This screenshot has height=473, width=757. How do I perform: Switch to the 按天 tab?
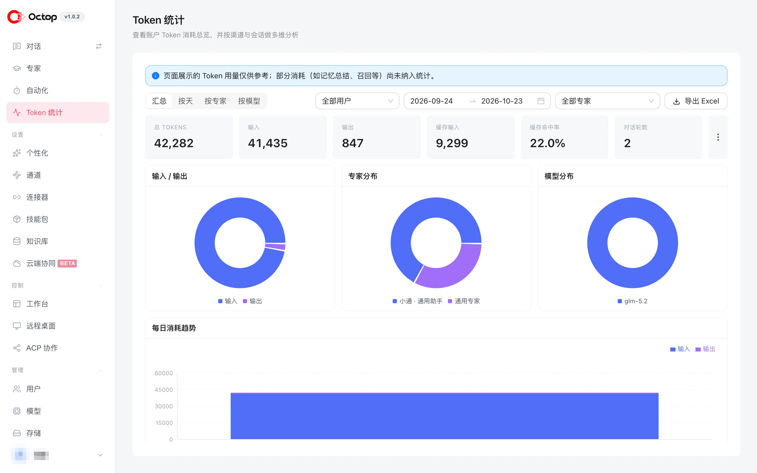coord(186,101)
